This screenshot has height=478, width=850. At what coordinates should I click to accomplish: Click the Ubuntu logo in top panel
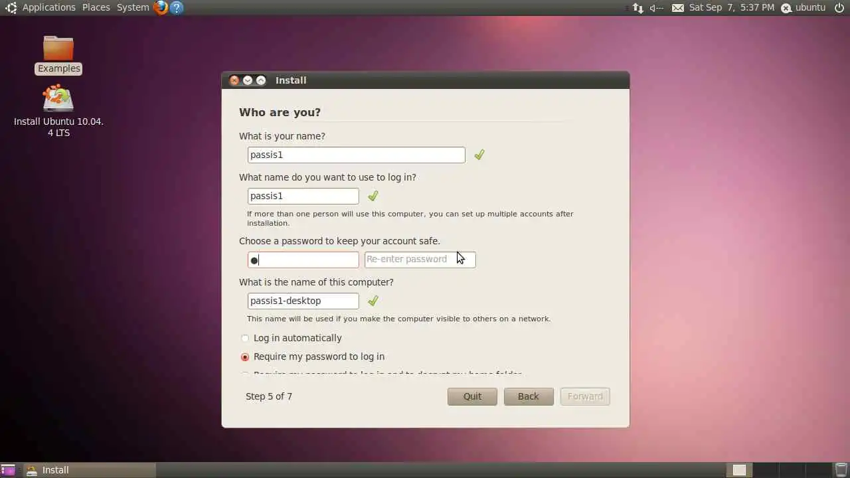11,7
